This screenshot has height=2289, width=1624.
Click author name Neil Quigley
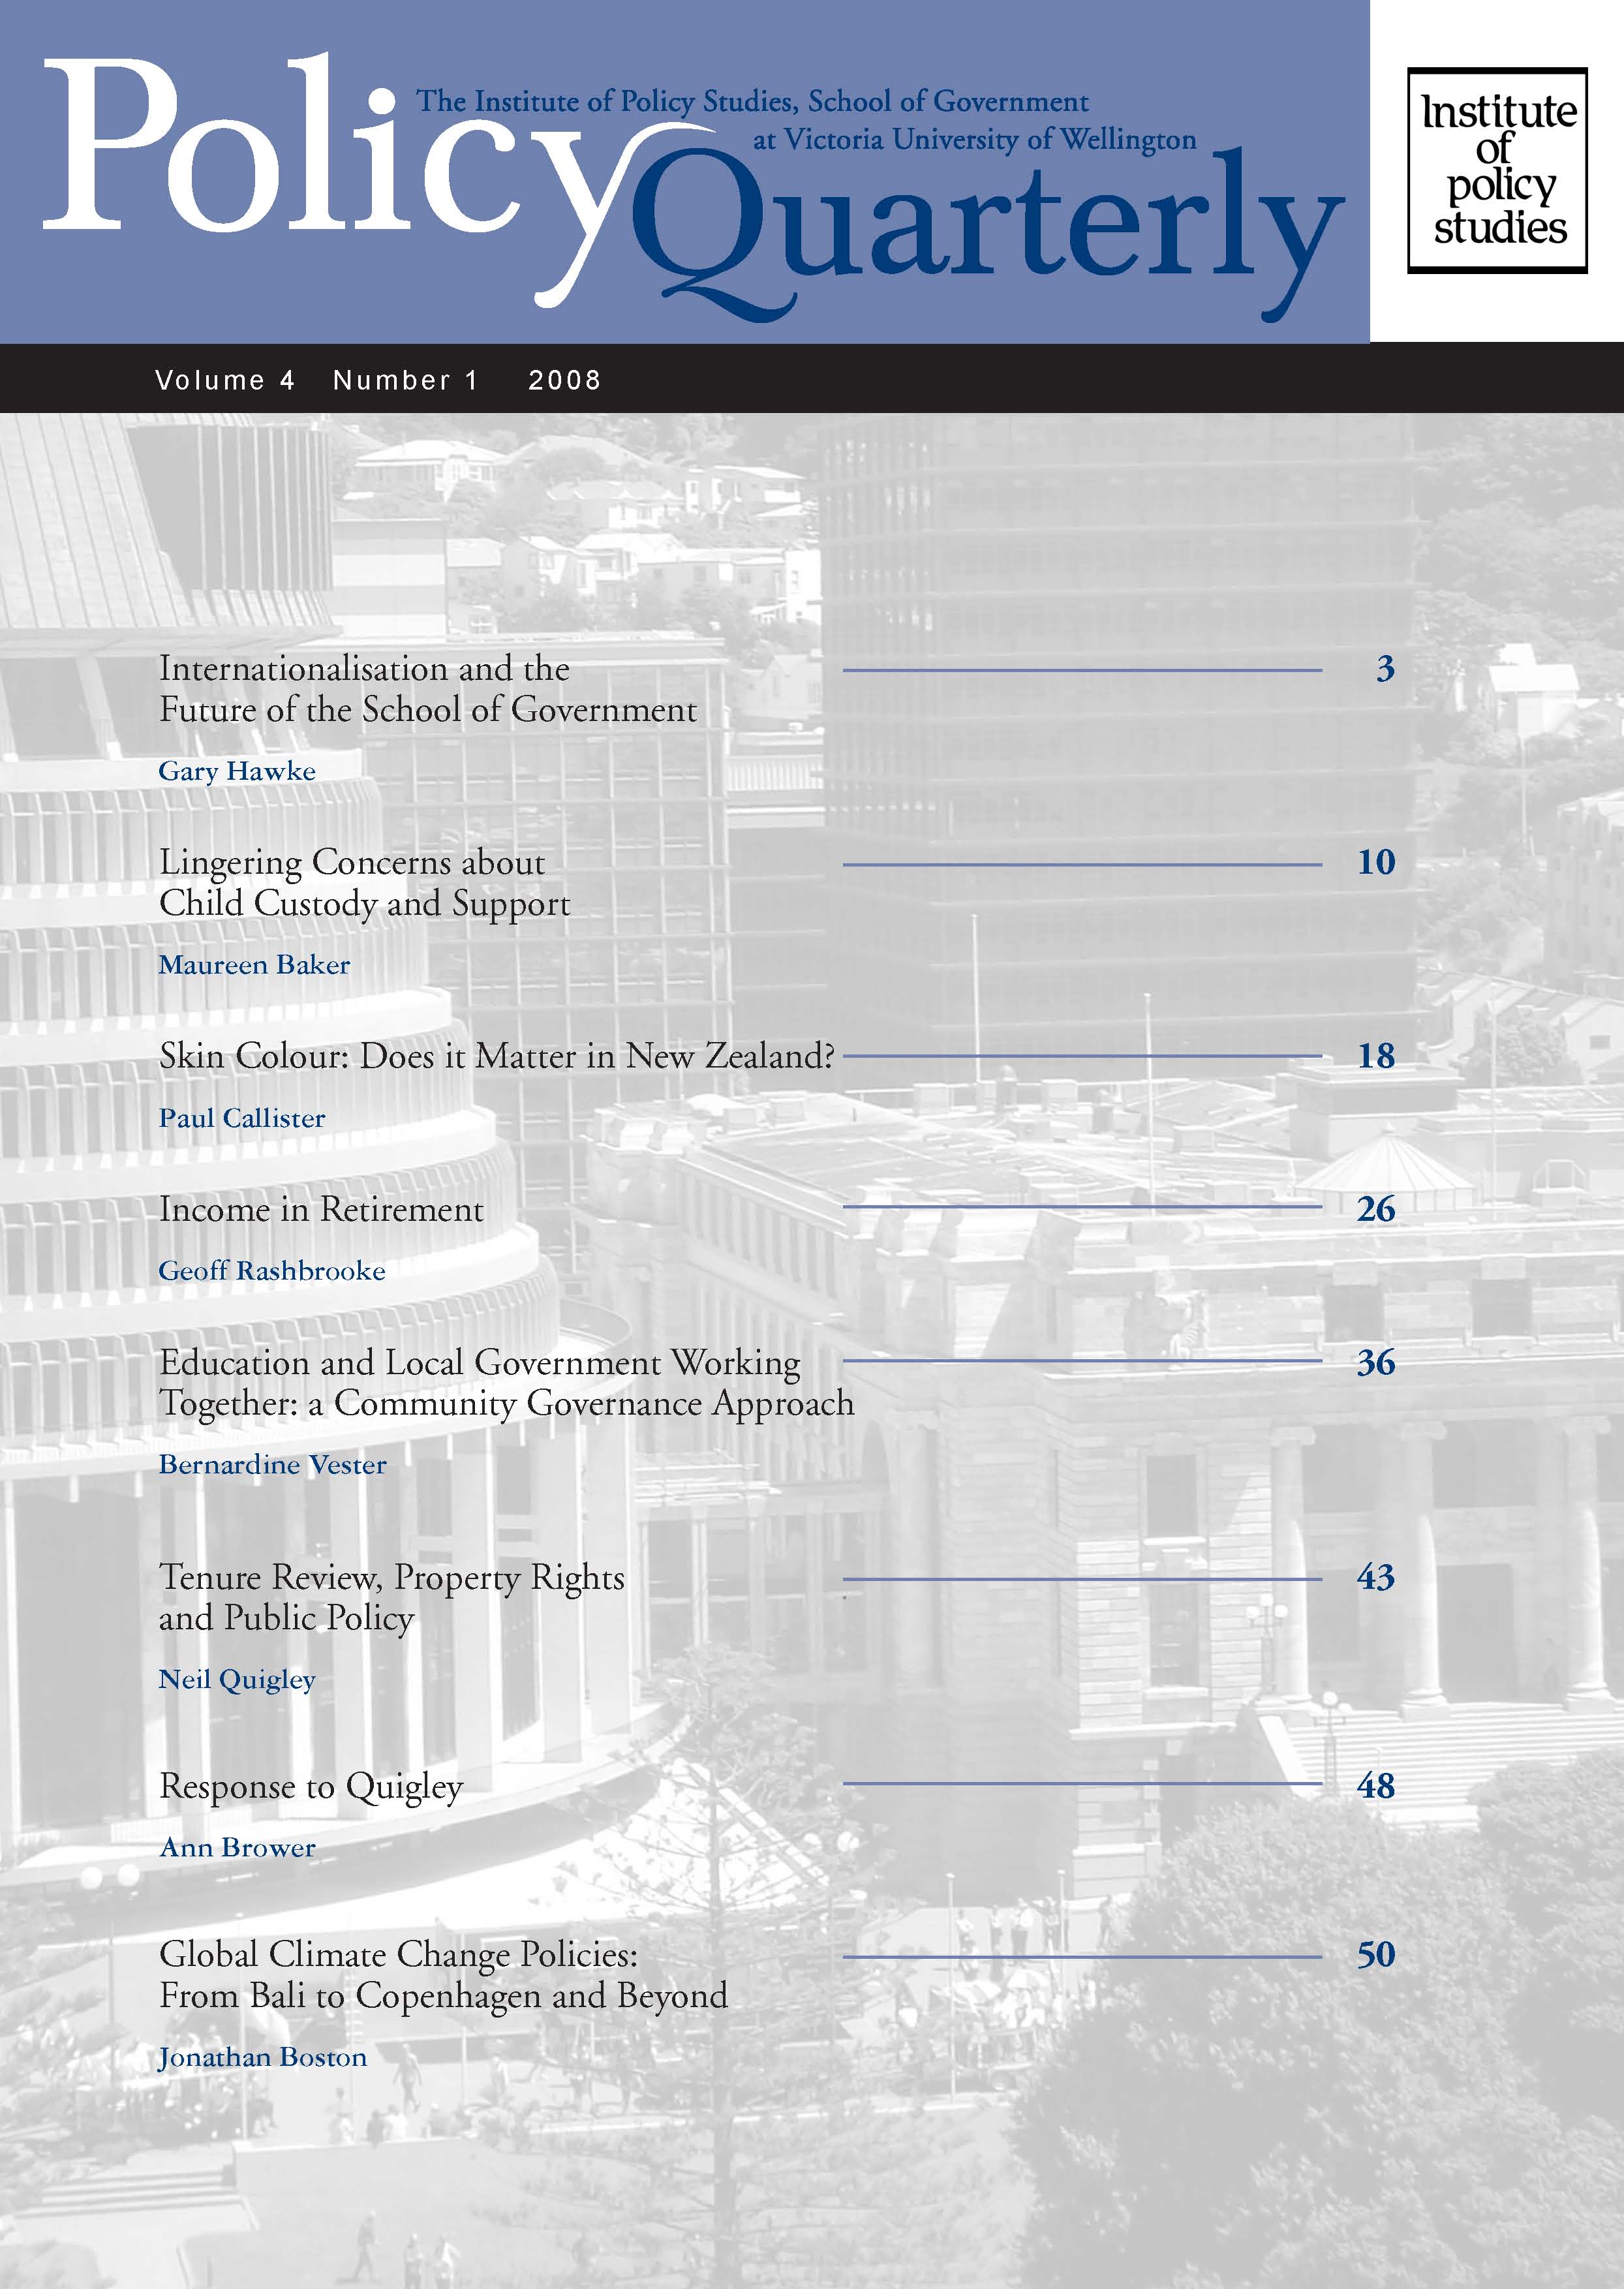point(237,1680)
